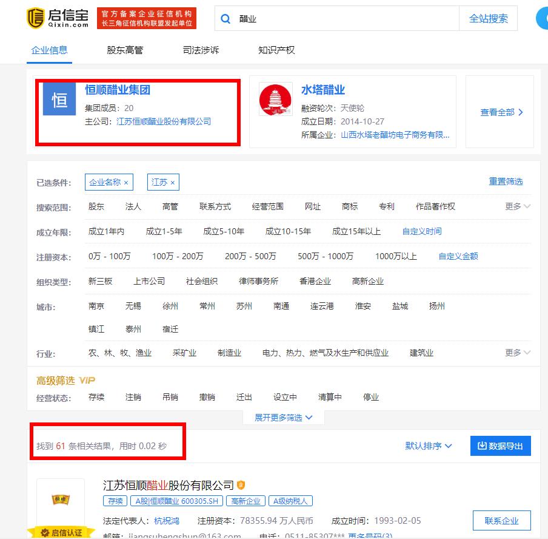This screenshot has height=539, width=548.
Task: Click the 全站搜索 button
Action: point(488,19)
